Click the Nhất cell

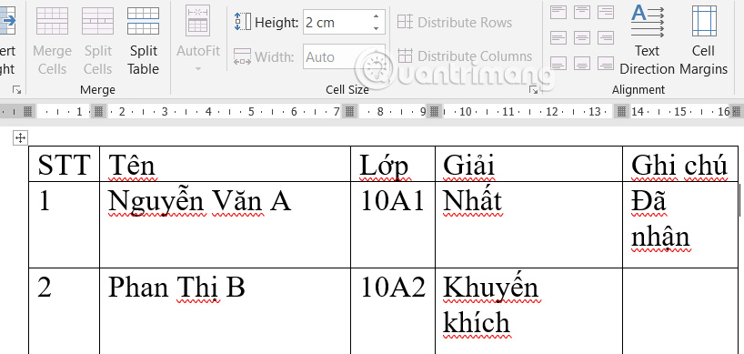528,225
